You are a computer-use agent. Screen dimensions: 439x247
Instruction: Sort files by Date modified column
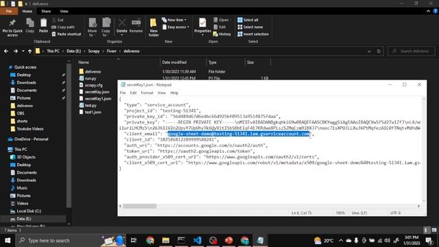tap(183, 62)
